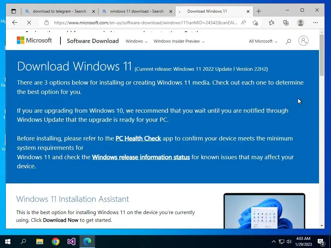Expand Windows Insider Preview dropdown
The height and width of the screenshot is (248, 331).
(x=179, y=41)
